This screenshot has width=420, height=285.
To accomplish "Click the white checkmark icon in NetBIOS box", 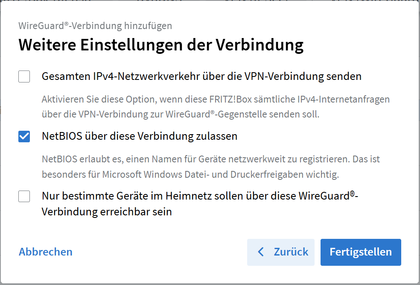I will (x=24, y=136).
